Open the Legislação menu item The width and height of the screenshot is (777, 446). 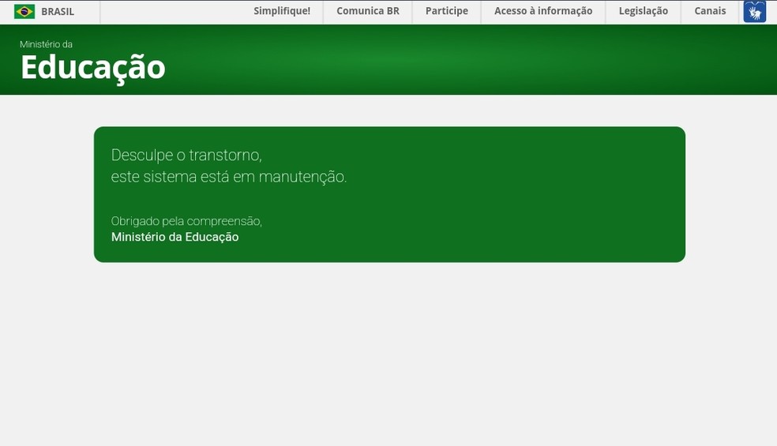tap(644, 11)
